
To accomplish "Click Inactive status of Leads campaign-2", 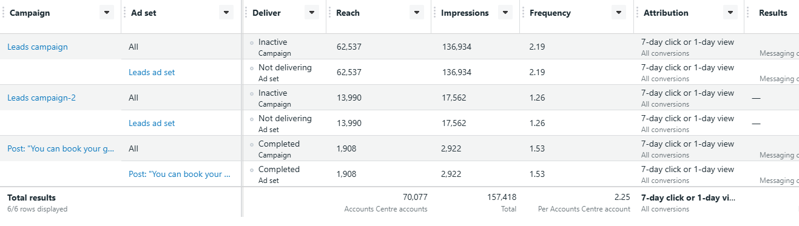I will 273,93.
